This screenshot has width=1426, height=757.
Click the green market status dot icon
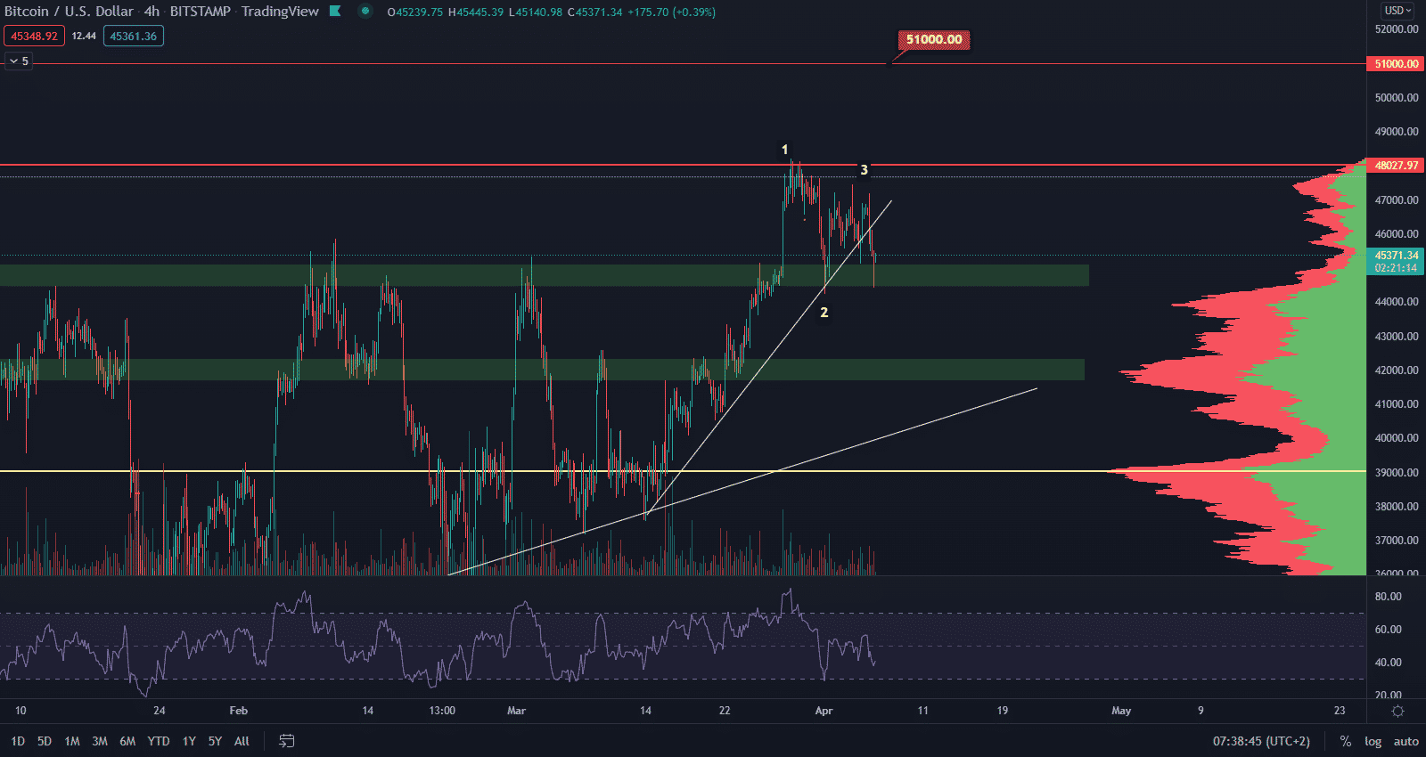(x=365, y=12)
